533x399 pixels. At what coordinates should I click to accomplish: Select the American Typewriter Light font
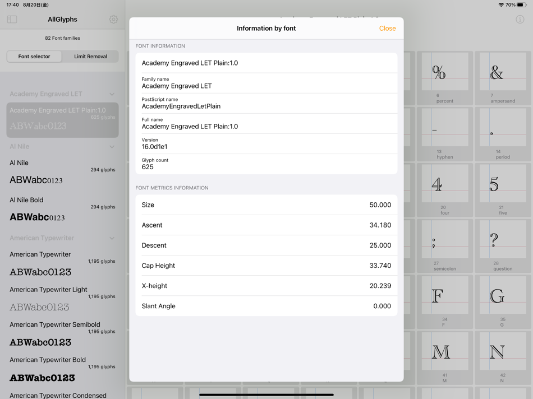pos(62,299)
